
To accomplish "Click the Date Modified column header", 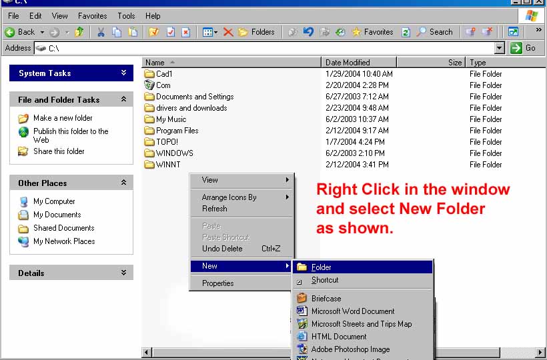I will (x=348, y=62).
